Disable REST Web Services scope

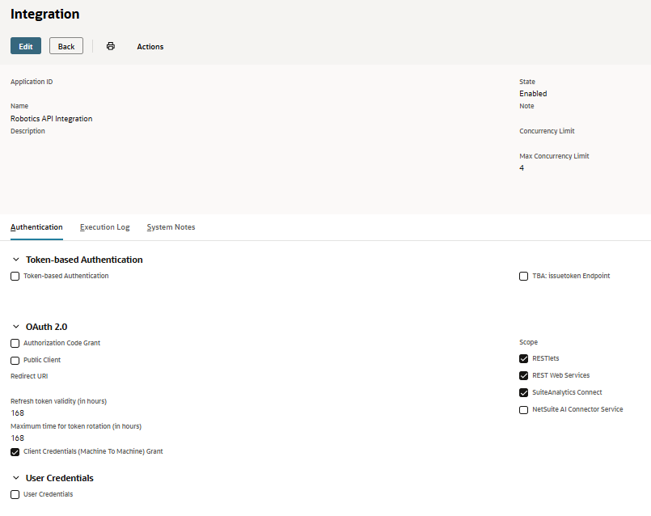click(x=524, y=376)
